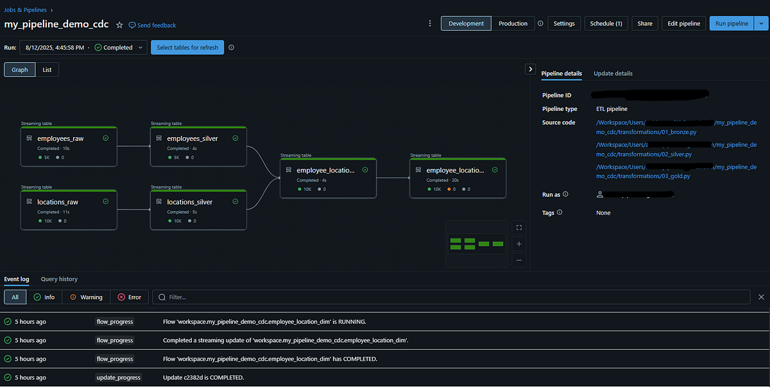Open the Run pipeline dropdown arrow

(761, 23)
